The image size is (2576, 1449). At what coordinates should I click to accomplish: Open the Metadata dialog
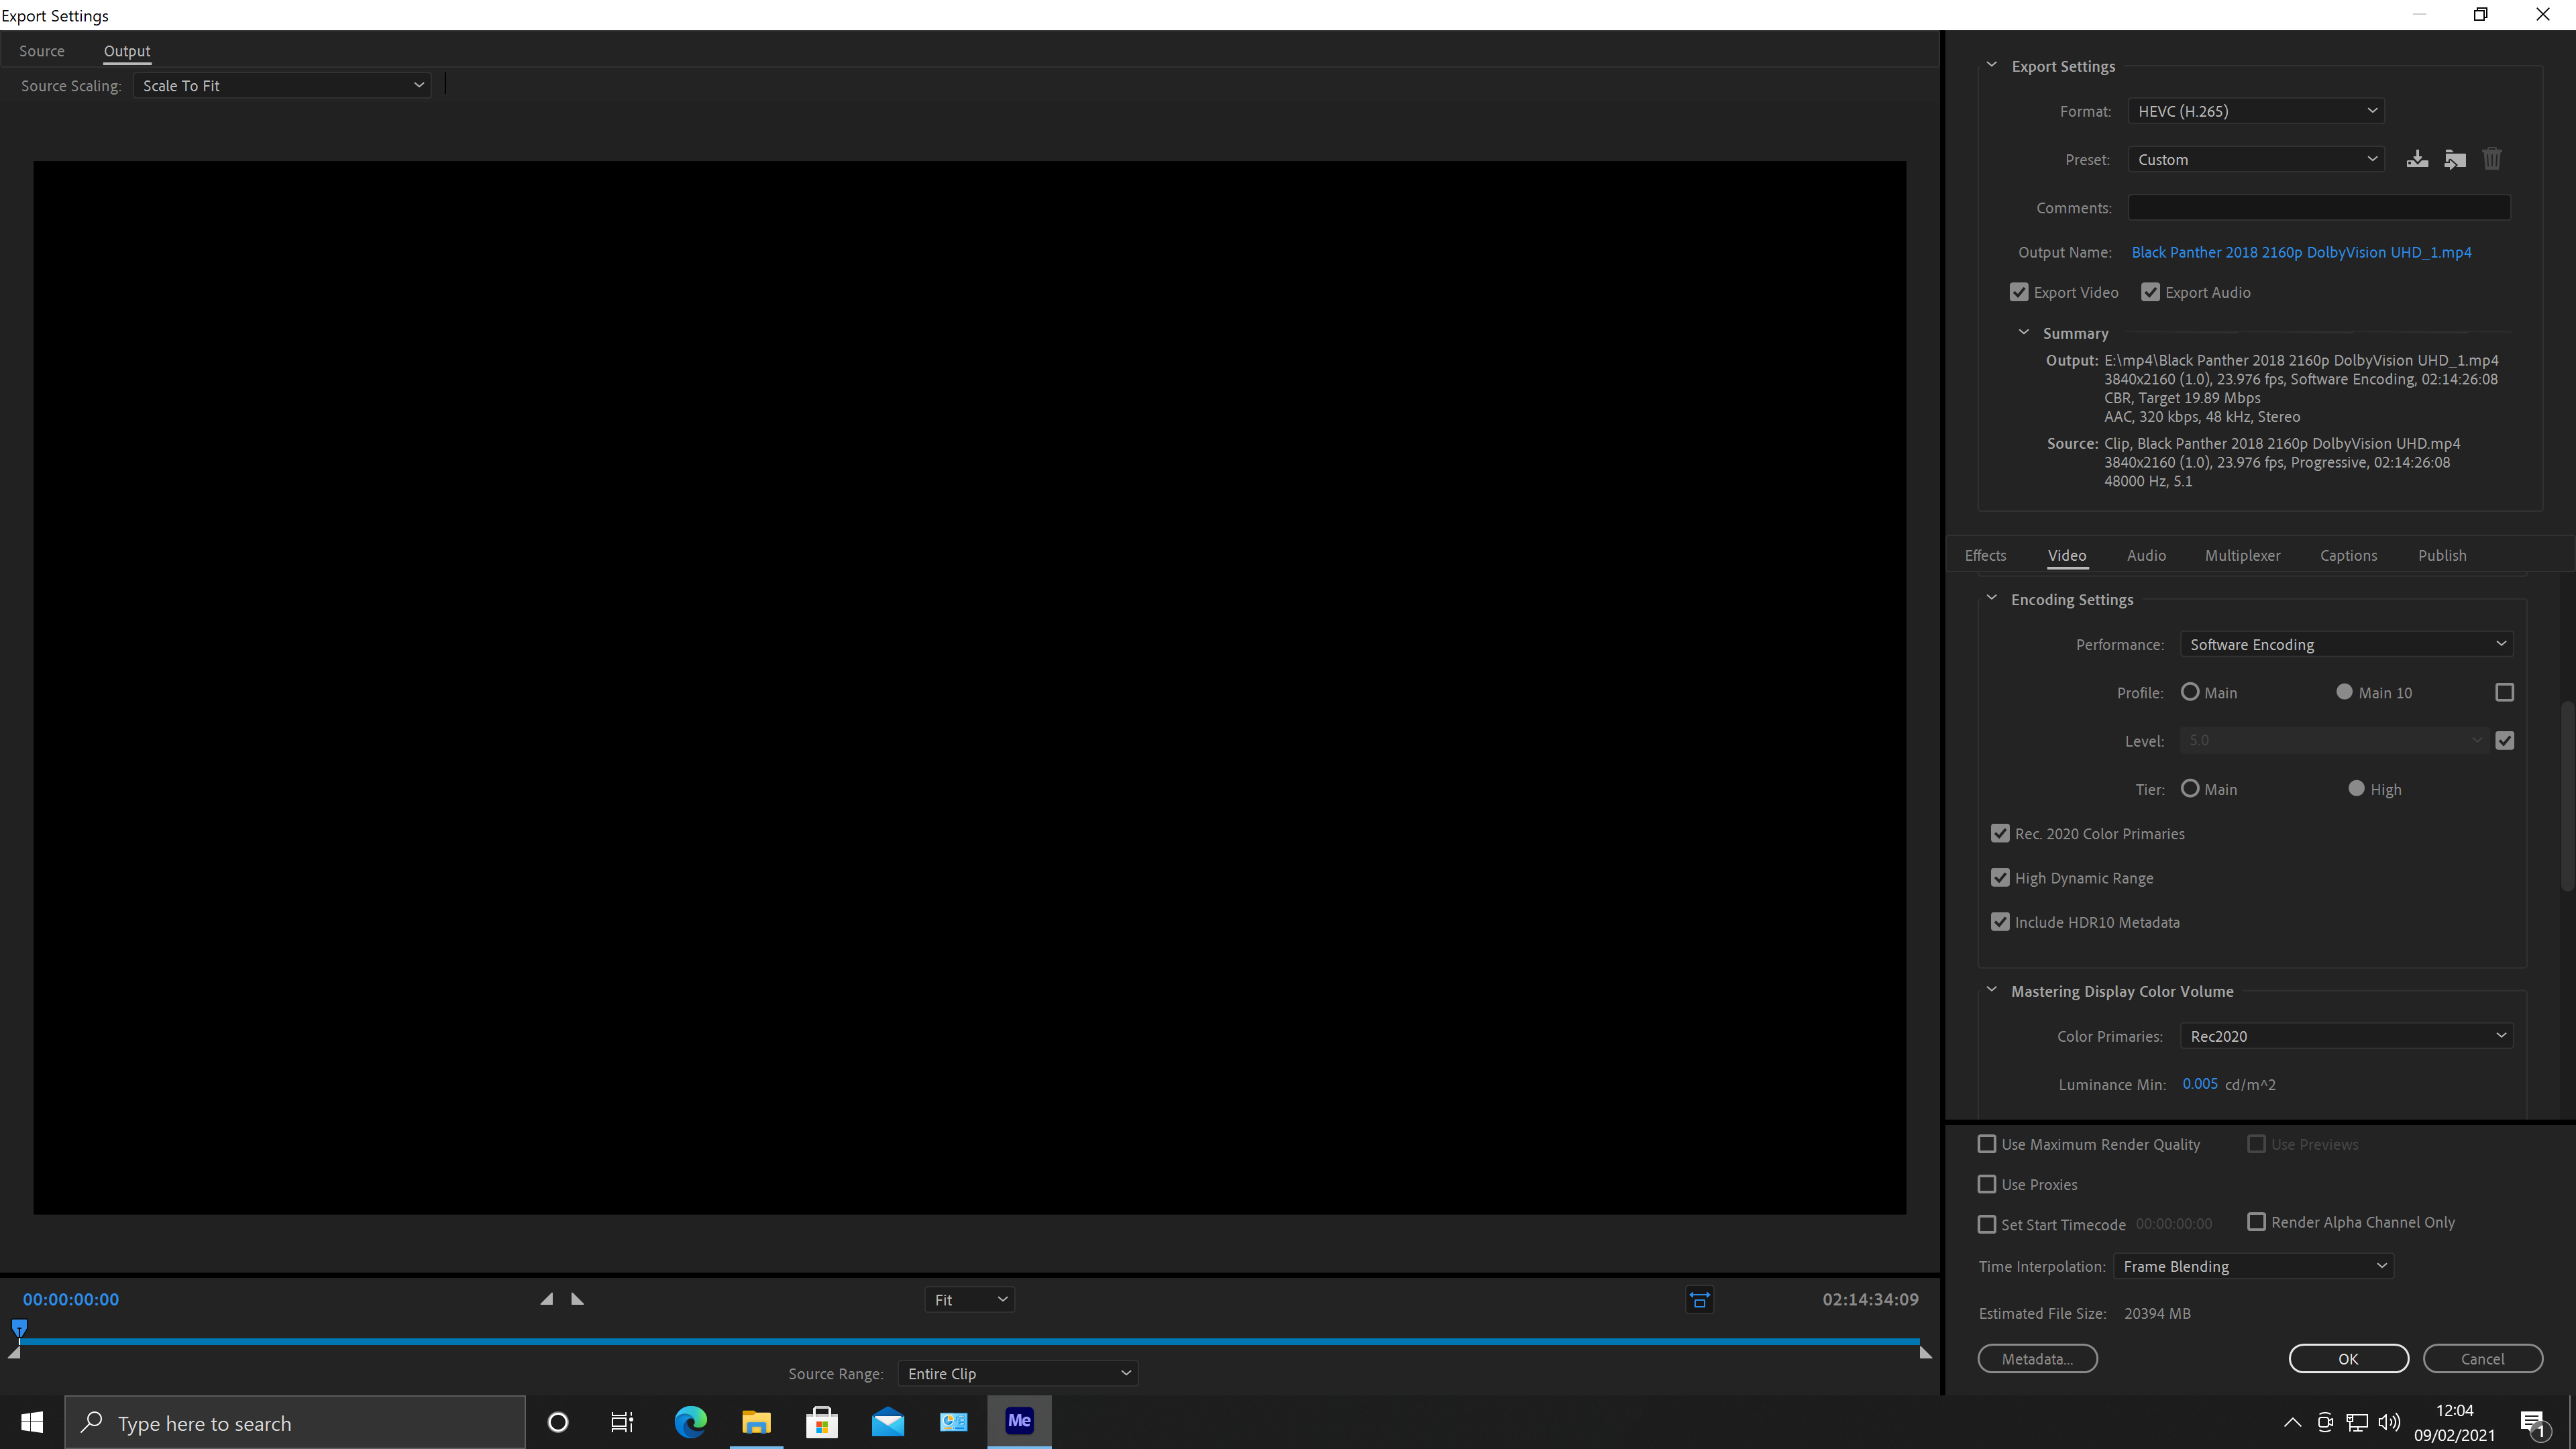tap(2037, 1358)
